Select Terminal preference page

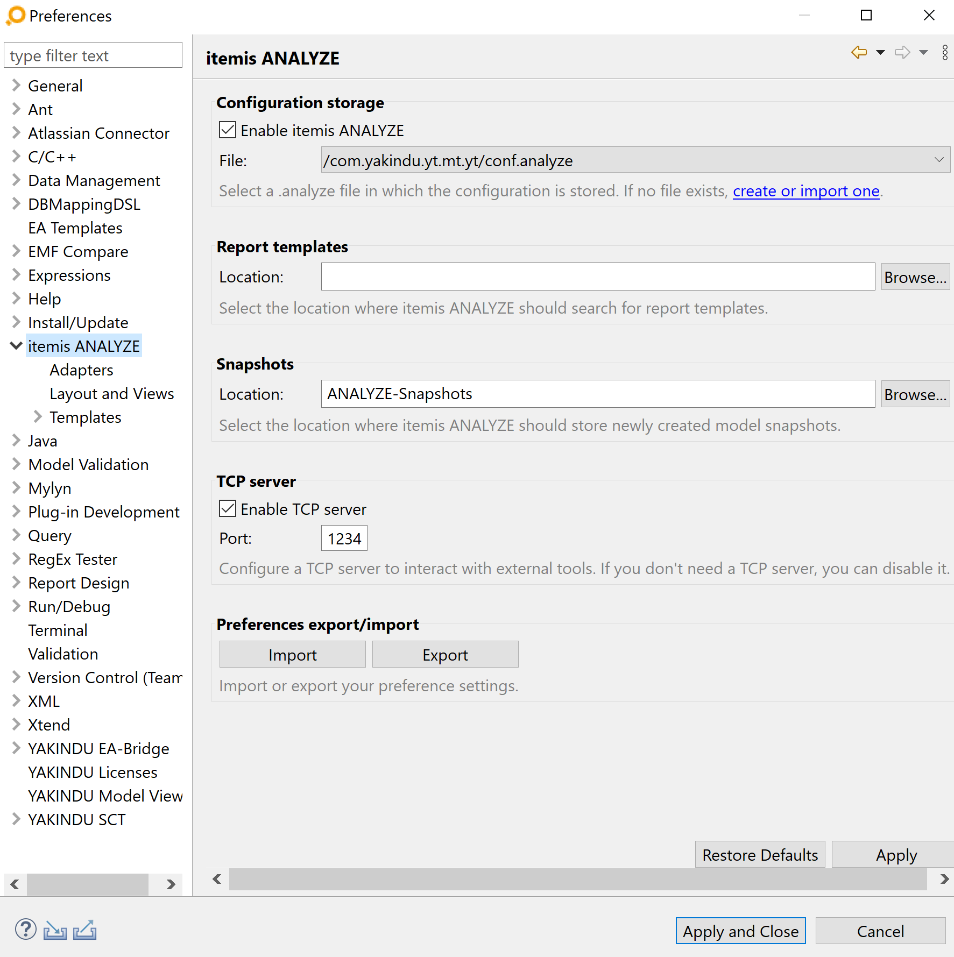pos(58,630)
